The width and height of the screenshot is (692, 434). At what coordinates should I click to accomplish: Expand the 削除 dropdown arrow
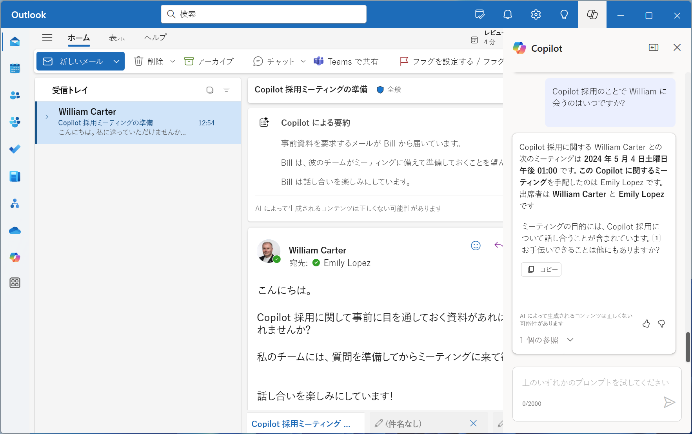click(x=173, y=61)
